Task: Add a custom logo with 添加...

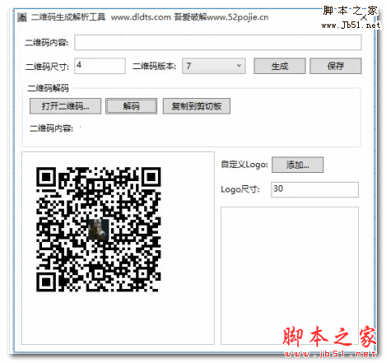Action: [x=298, y=165]
